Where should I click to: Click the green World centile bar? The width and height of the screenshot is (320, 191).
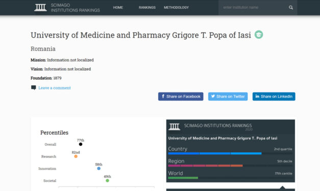click(x=183, y=178)
